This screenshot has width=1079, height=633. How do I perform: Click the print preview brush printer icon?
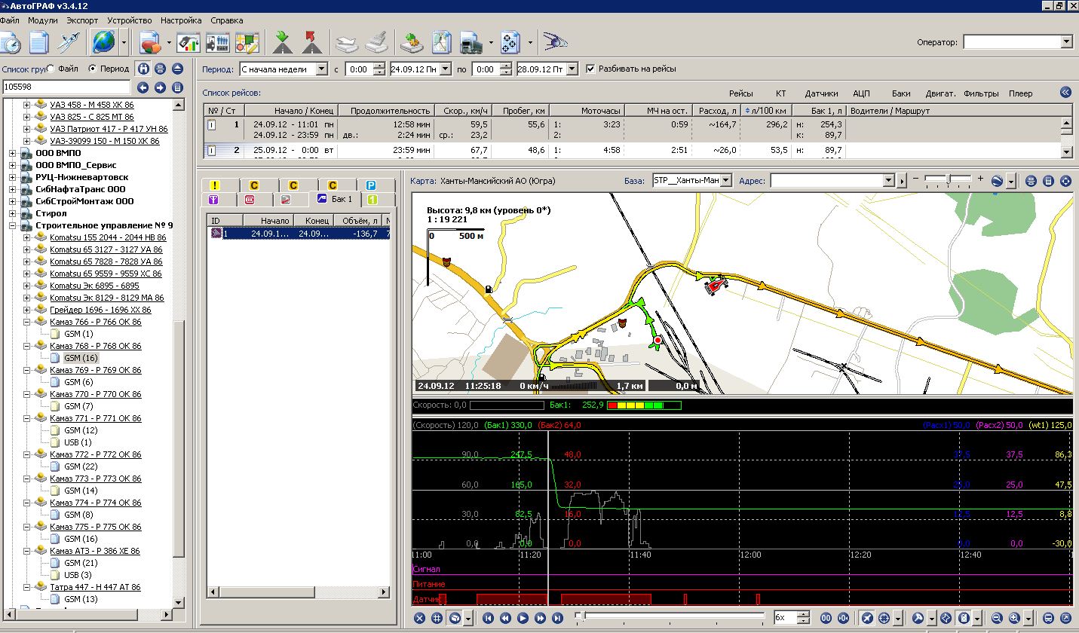click(x=378, y=43)
